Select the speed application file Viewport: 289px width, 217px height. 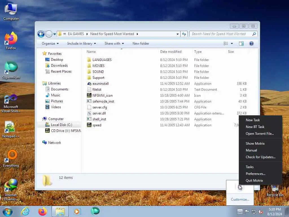[x=97, y=125]
